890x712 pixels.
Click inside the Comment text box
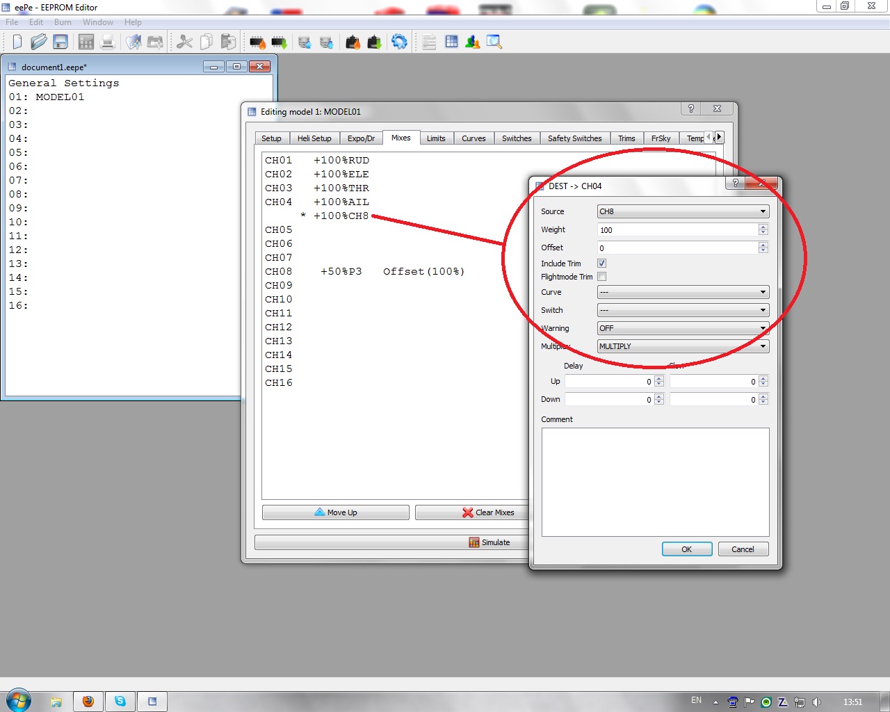(x=655, y=481)
